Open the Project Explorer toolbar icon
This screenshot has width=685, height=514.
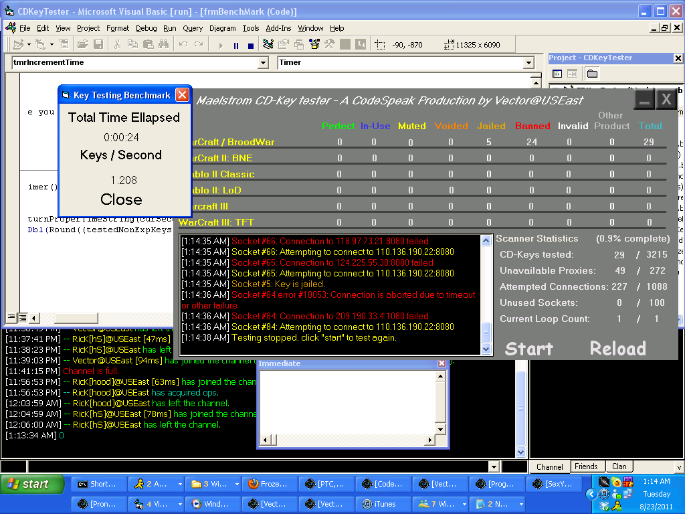coord(268,45)
